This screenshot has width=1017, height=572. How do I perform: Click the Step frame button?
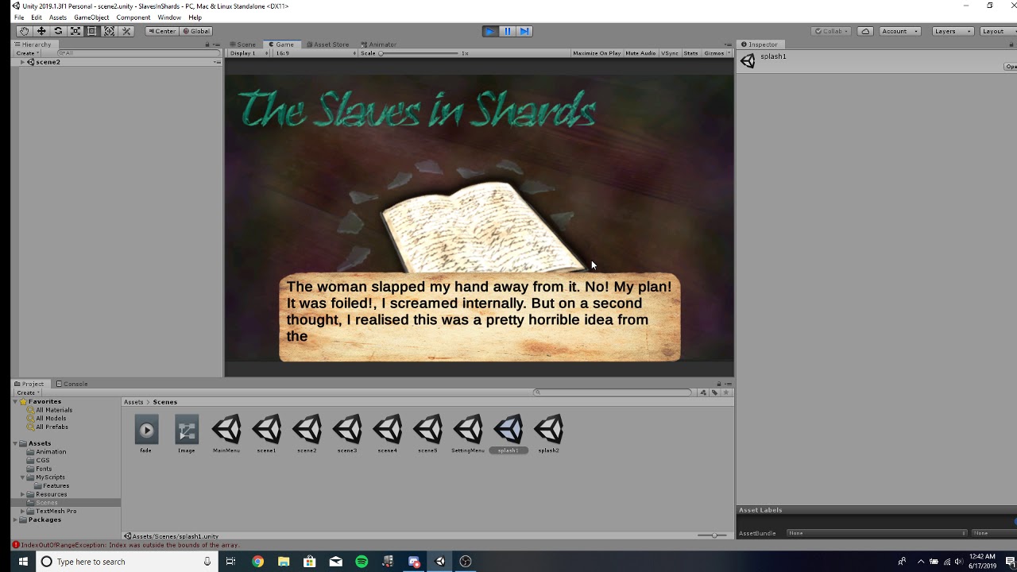pyautogui.click(x=524, y=31)
